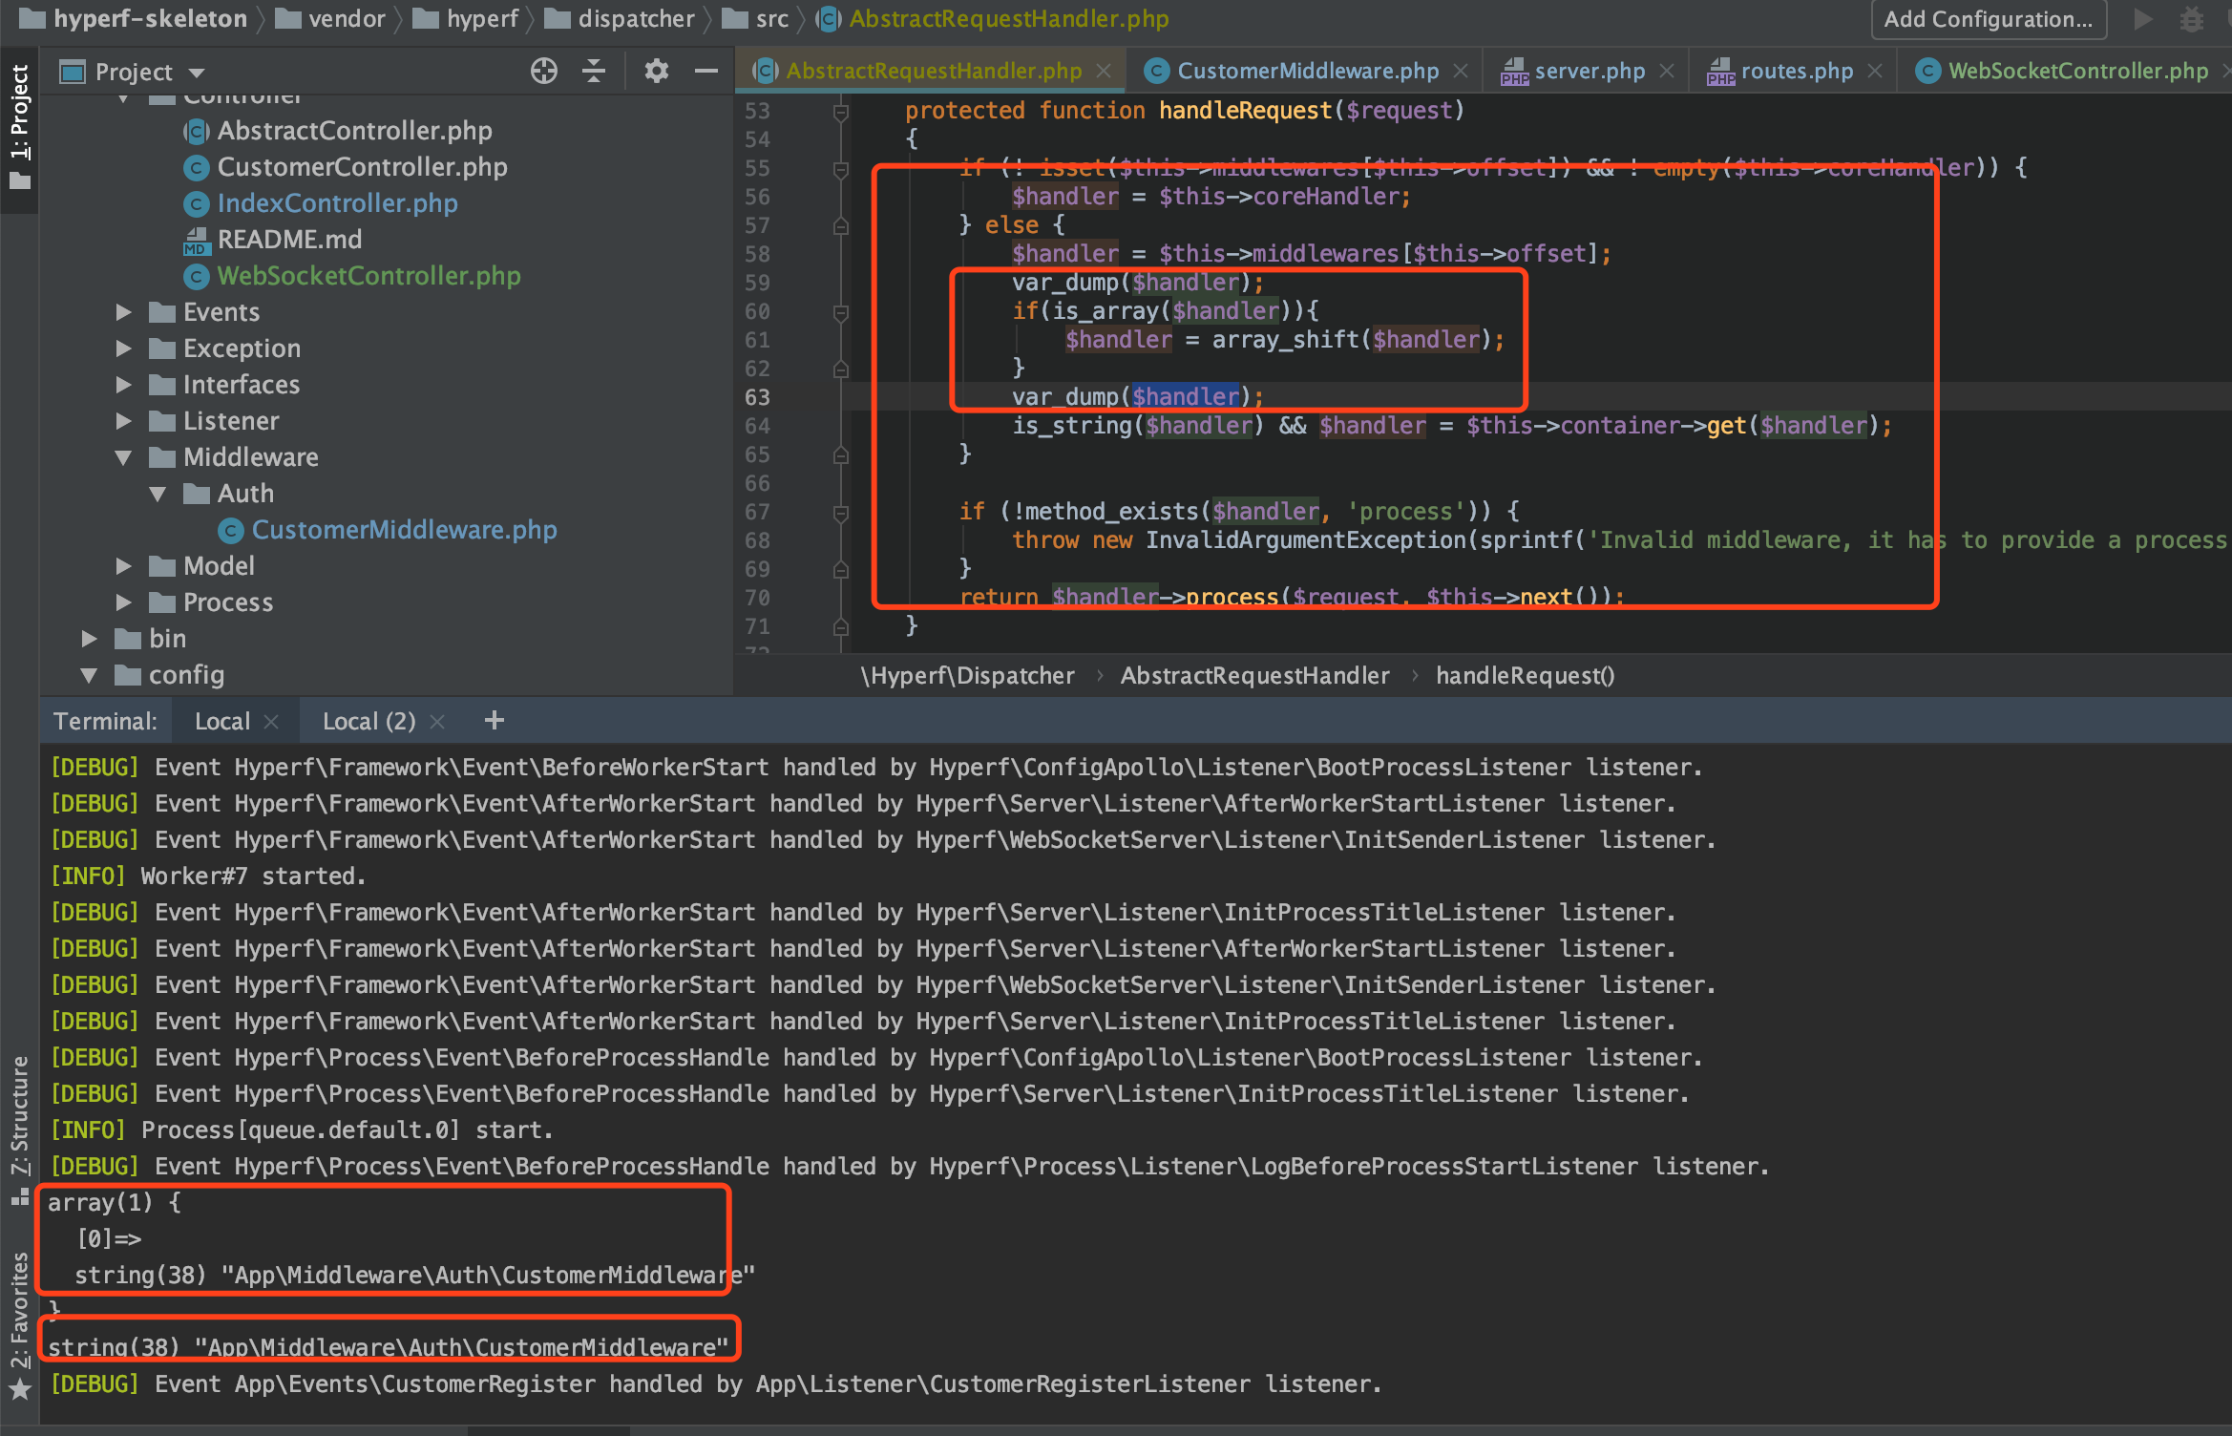This screenshot has width=2232, height=1436.
Task: Click the PHP icon on the server.php tab
Action: coord(1515,70)
